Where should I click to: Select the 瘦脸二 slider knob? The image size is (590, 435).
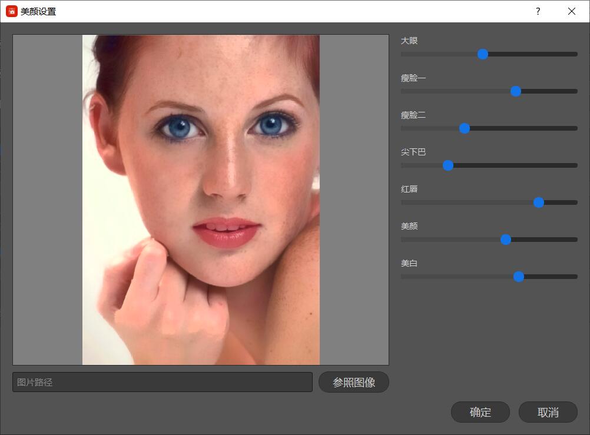(465, 128)
